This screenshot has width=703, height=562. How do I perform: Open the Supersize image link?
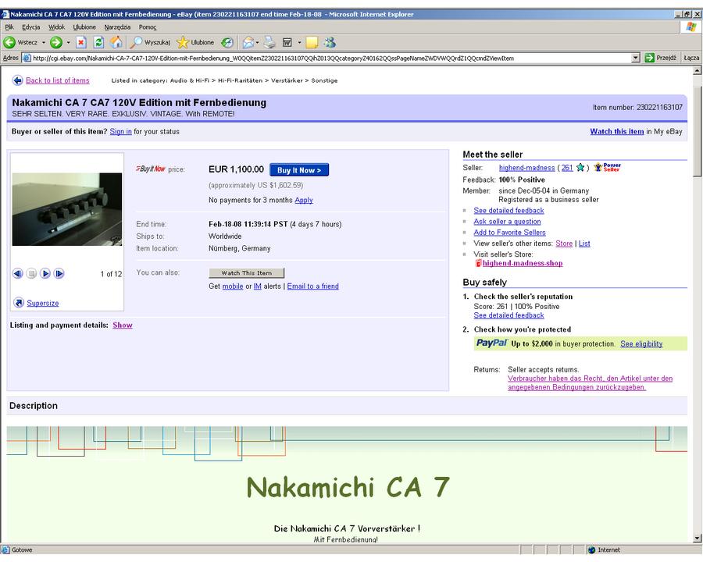click(43, 303)
